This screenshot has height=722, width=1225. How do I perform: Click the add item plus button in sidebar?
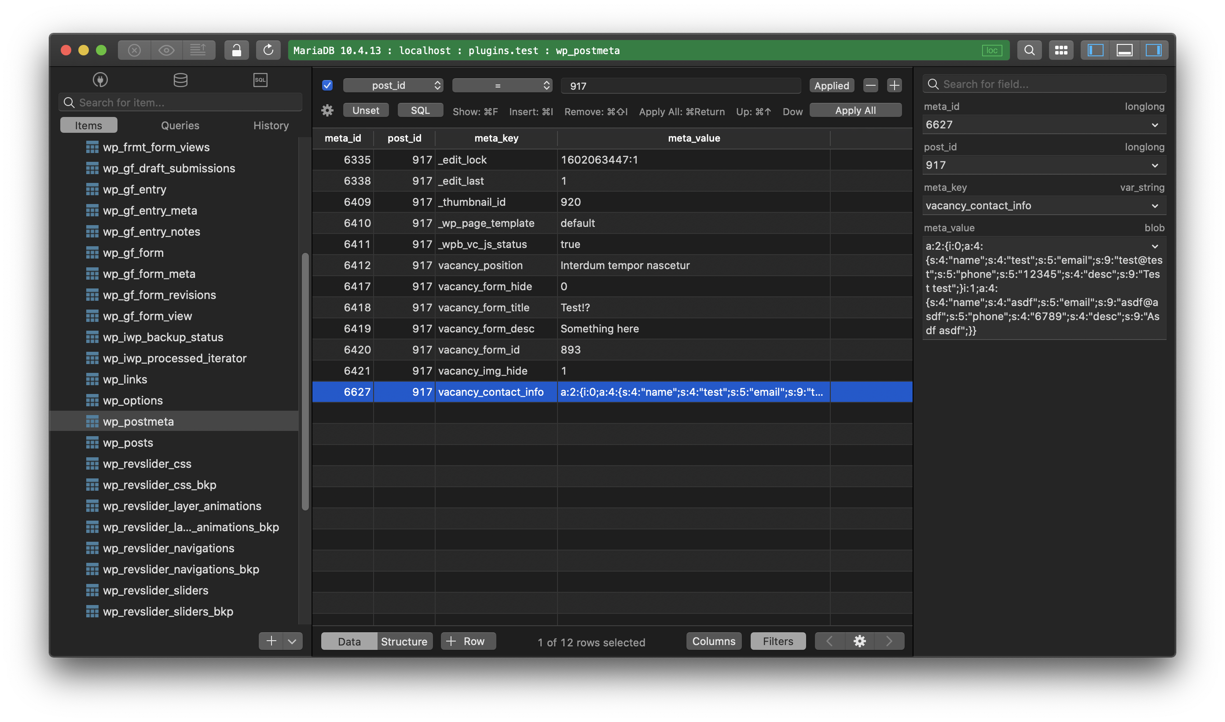(271, 641)
